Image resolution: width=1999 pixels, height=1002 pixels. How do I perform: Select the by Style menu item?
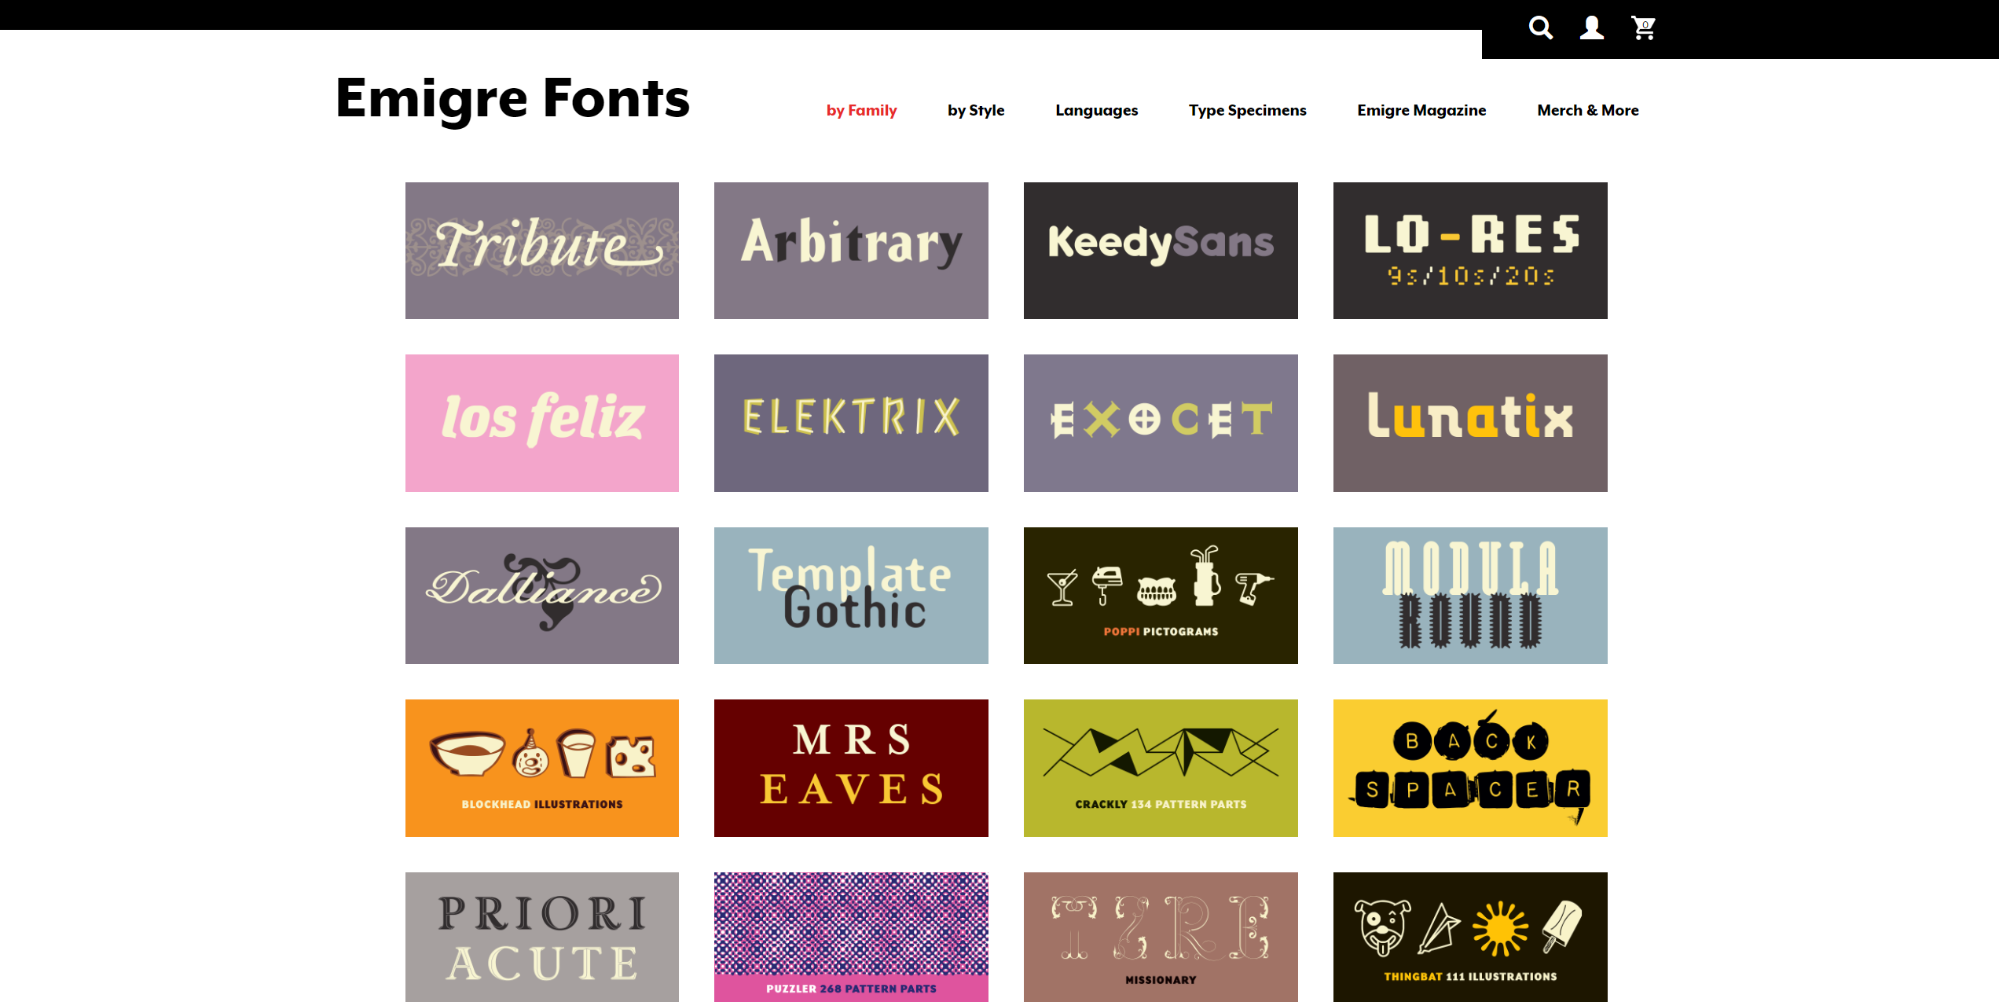tap(976, 110)
